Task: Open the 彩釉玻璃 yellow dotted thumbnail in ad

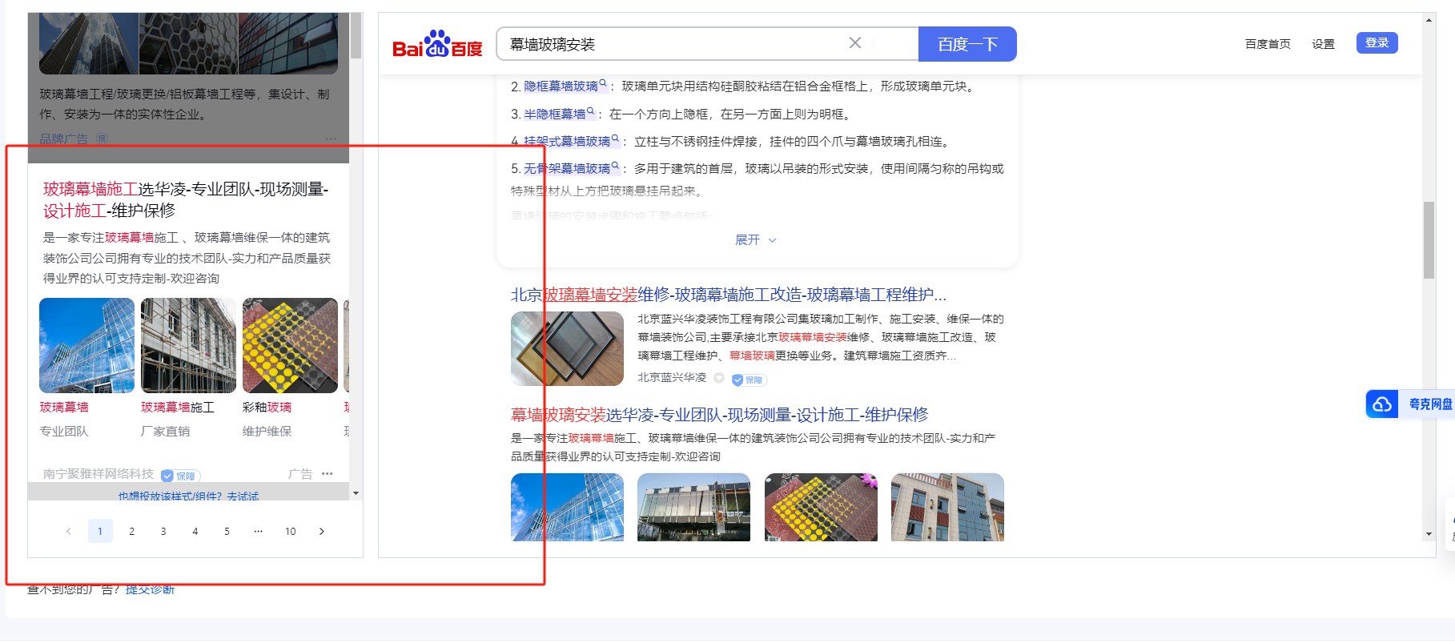Action: [x=290, y=345]
